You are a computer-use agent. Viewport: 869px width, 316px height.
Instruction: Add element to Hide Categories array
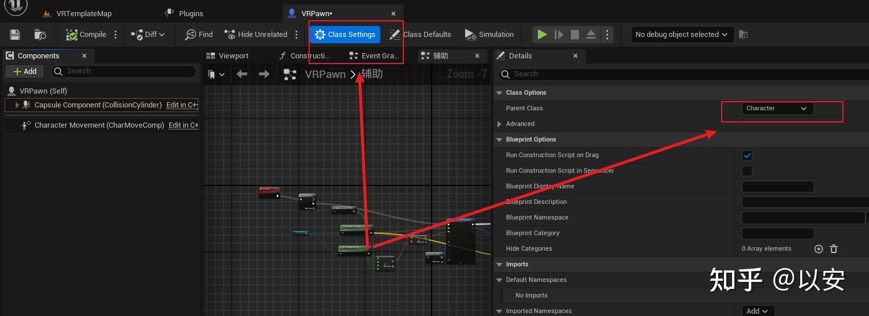coord(818,249)
